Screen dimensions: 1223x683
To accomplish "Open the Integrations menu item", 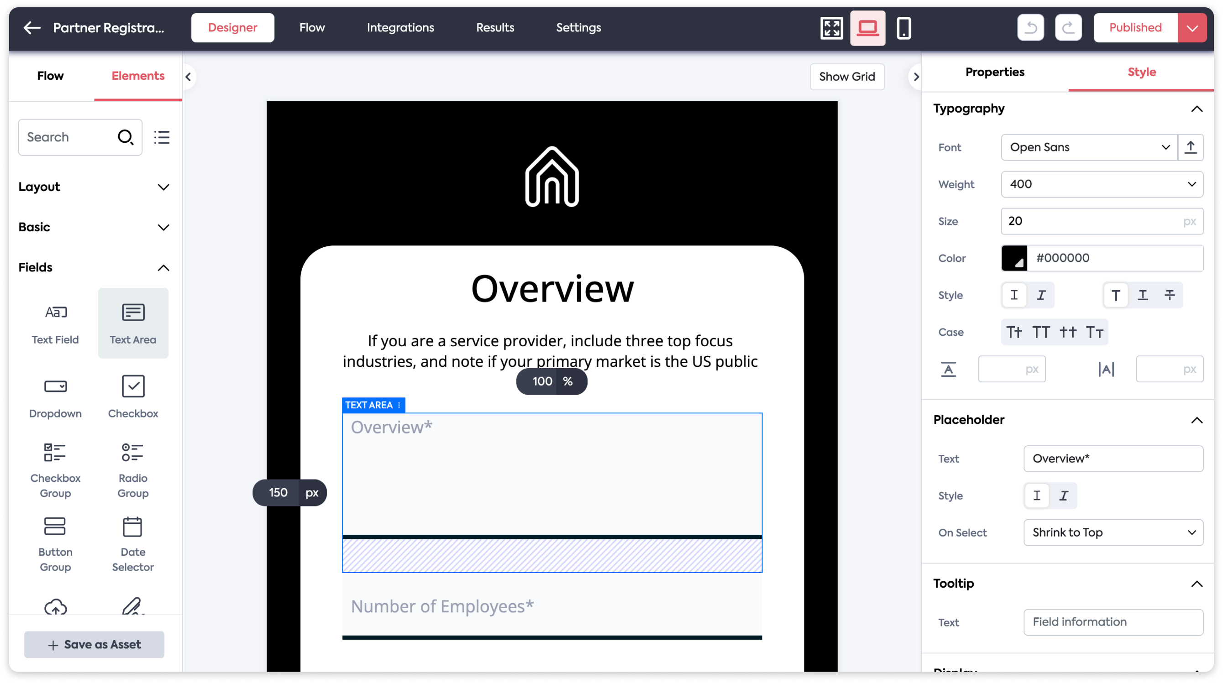I will [400, 28].
